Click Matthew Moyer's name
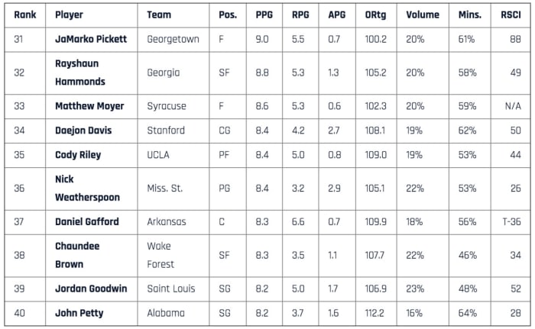The width and height of the screenshot is (535, 329). [88, 106]
